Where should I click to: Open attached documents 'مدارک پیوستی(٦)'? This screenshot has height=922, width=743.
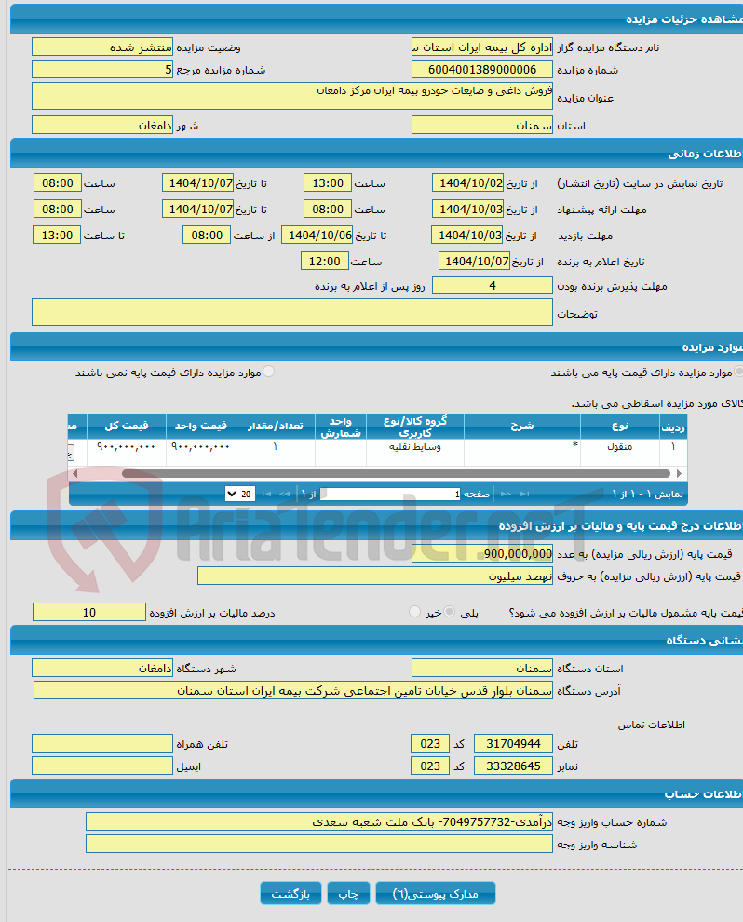436,894
